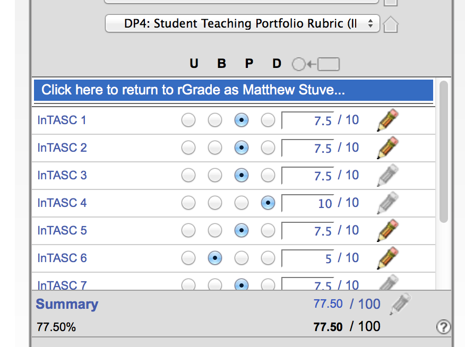Click the Summary row pencil icon
Image resolution: width=465 pixels, height=347 pixels.
tap(400, 304)
